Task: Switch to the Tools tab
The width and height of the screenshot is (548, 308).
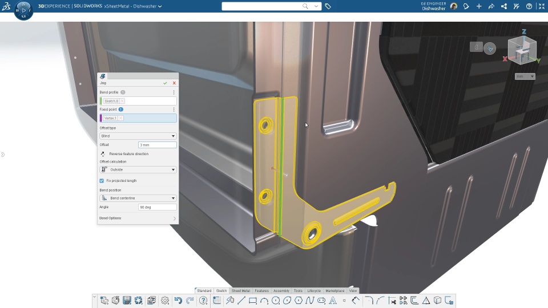Action: click(x=298, y=290)
